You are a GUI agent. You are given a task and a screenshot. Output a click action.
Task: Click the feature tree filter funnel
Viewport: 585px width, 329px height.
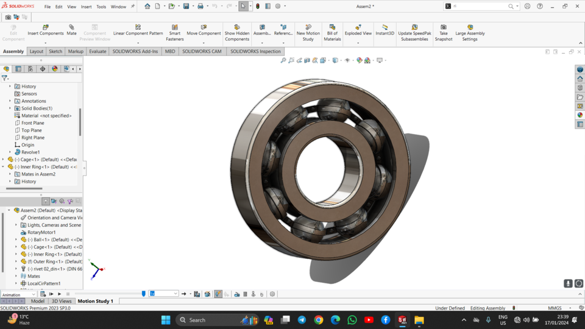pyautogui.click(x=4, y=78)
